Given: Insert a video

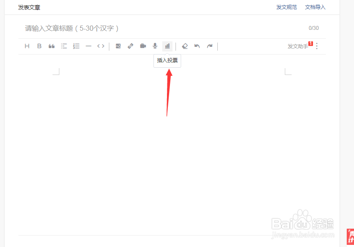Looking at the screenshot, I should click(x=143, y=46).
